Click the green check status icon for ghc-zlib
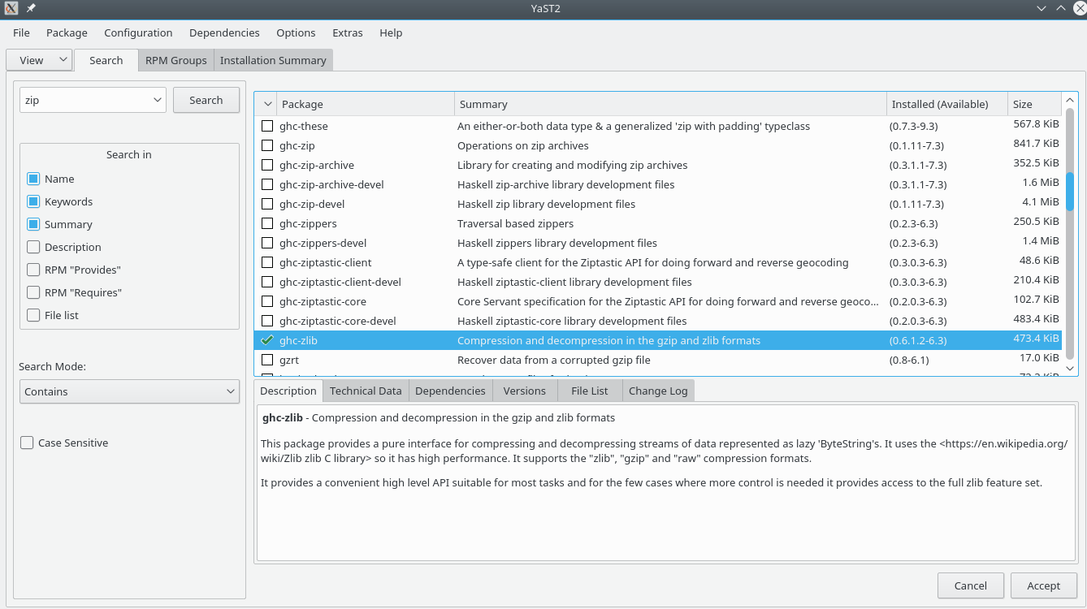This screenshot has width=1087, height=609. 267,340
